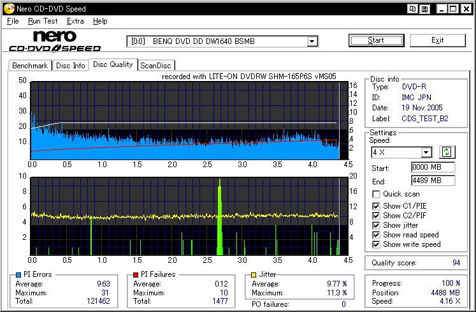Open the BENQ drive selection dropdown
Image resolution: width=476 pixels, height=312 pixels.
click(312, 41)
